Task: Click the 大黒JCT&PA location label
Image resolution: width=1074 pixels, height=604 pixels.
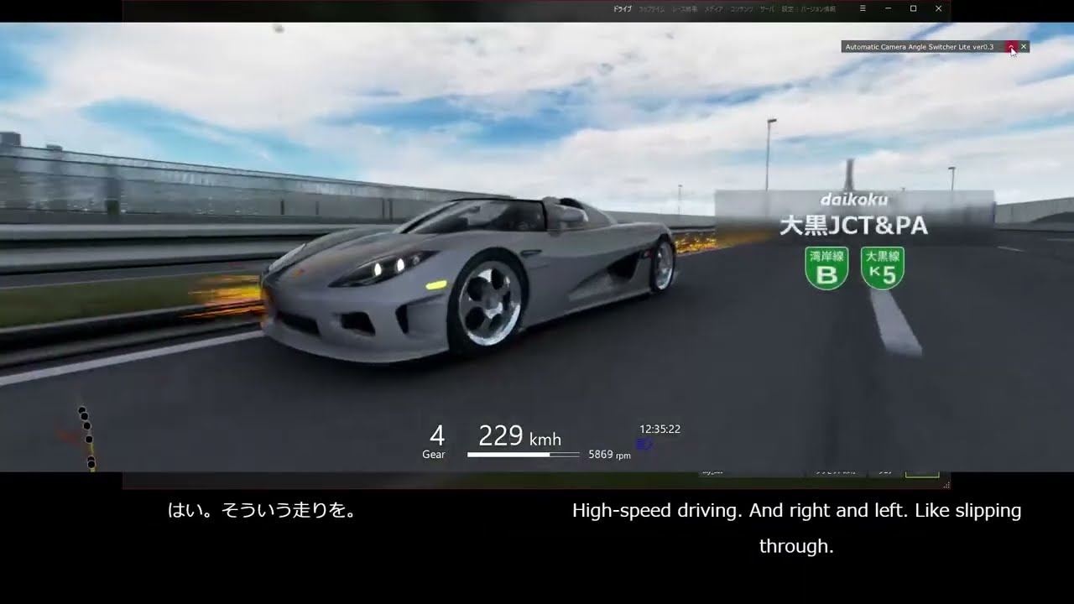Action: tap(854, 226)
